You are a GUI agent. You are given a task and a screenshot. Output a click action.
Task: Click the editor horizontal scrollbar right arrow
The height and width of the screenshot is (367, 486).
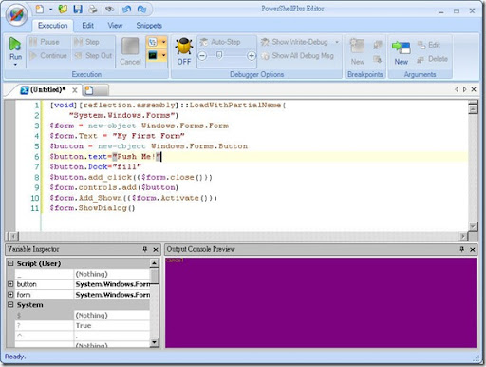coord(463,236)
